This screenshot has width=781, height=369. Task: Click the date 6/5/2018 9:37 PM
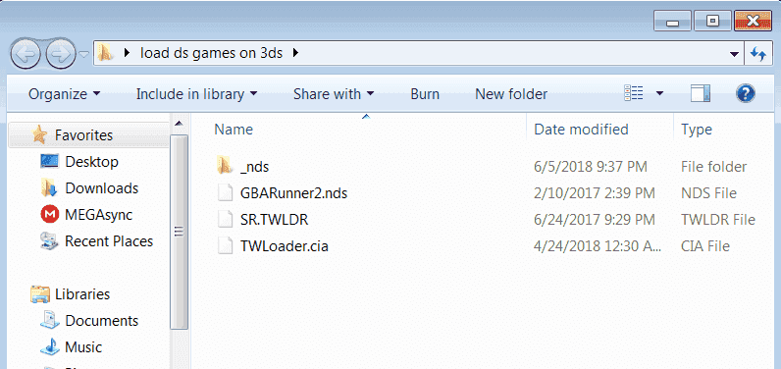[x=591, y=166]
